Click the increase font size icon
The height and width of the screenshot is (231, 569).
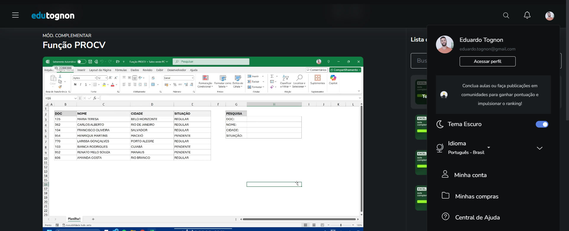click(111, 78)
